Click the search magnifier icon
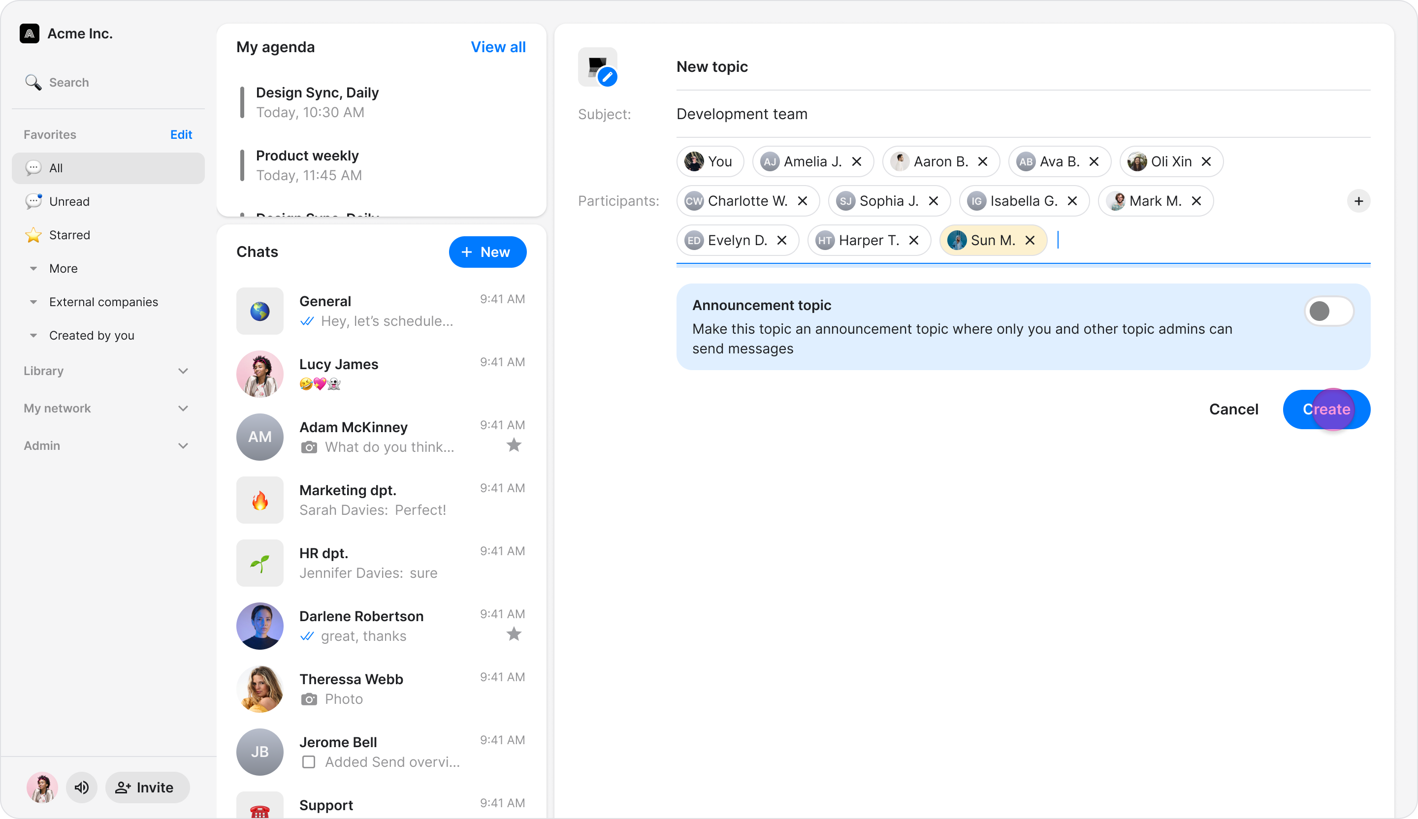The height and width of the screenshot is (819, 1418). [33, 82]
